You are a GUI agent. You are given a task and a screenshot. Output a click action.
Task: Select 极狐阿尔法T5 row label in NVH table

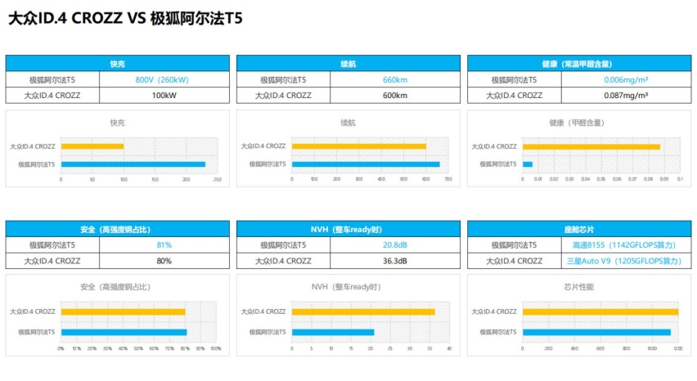[x=283, y=245]
